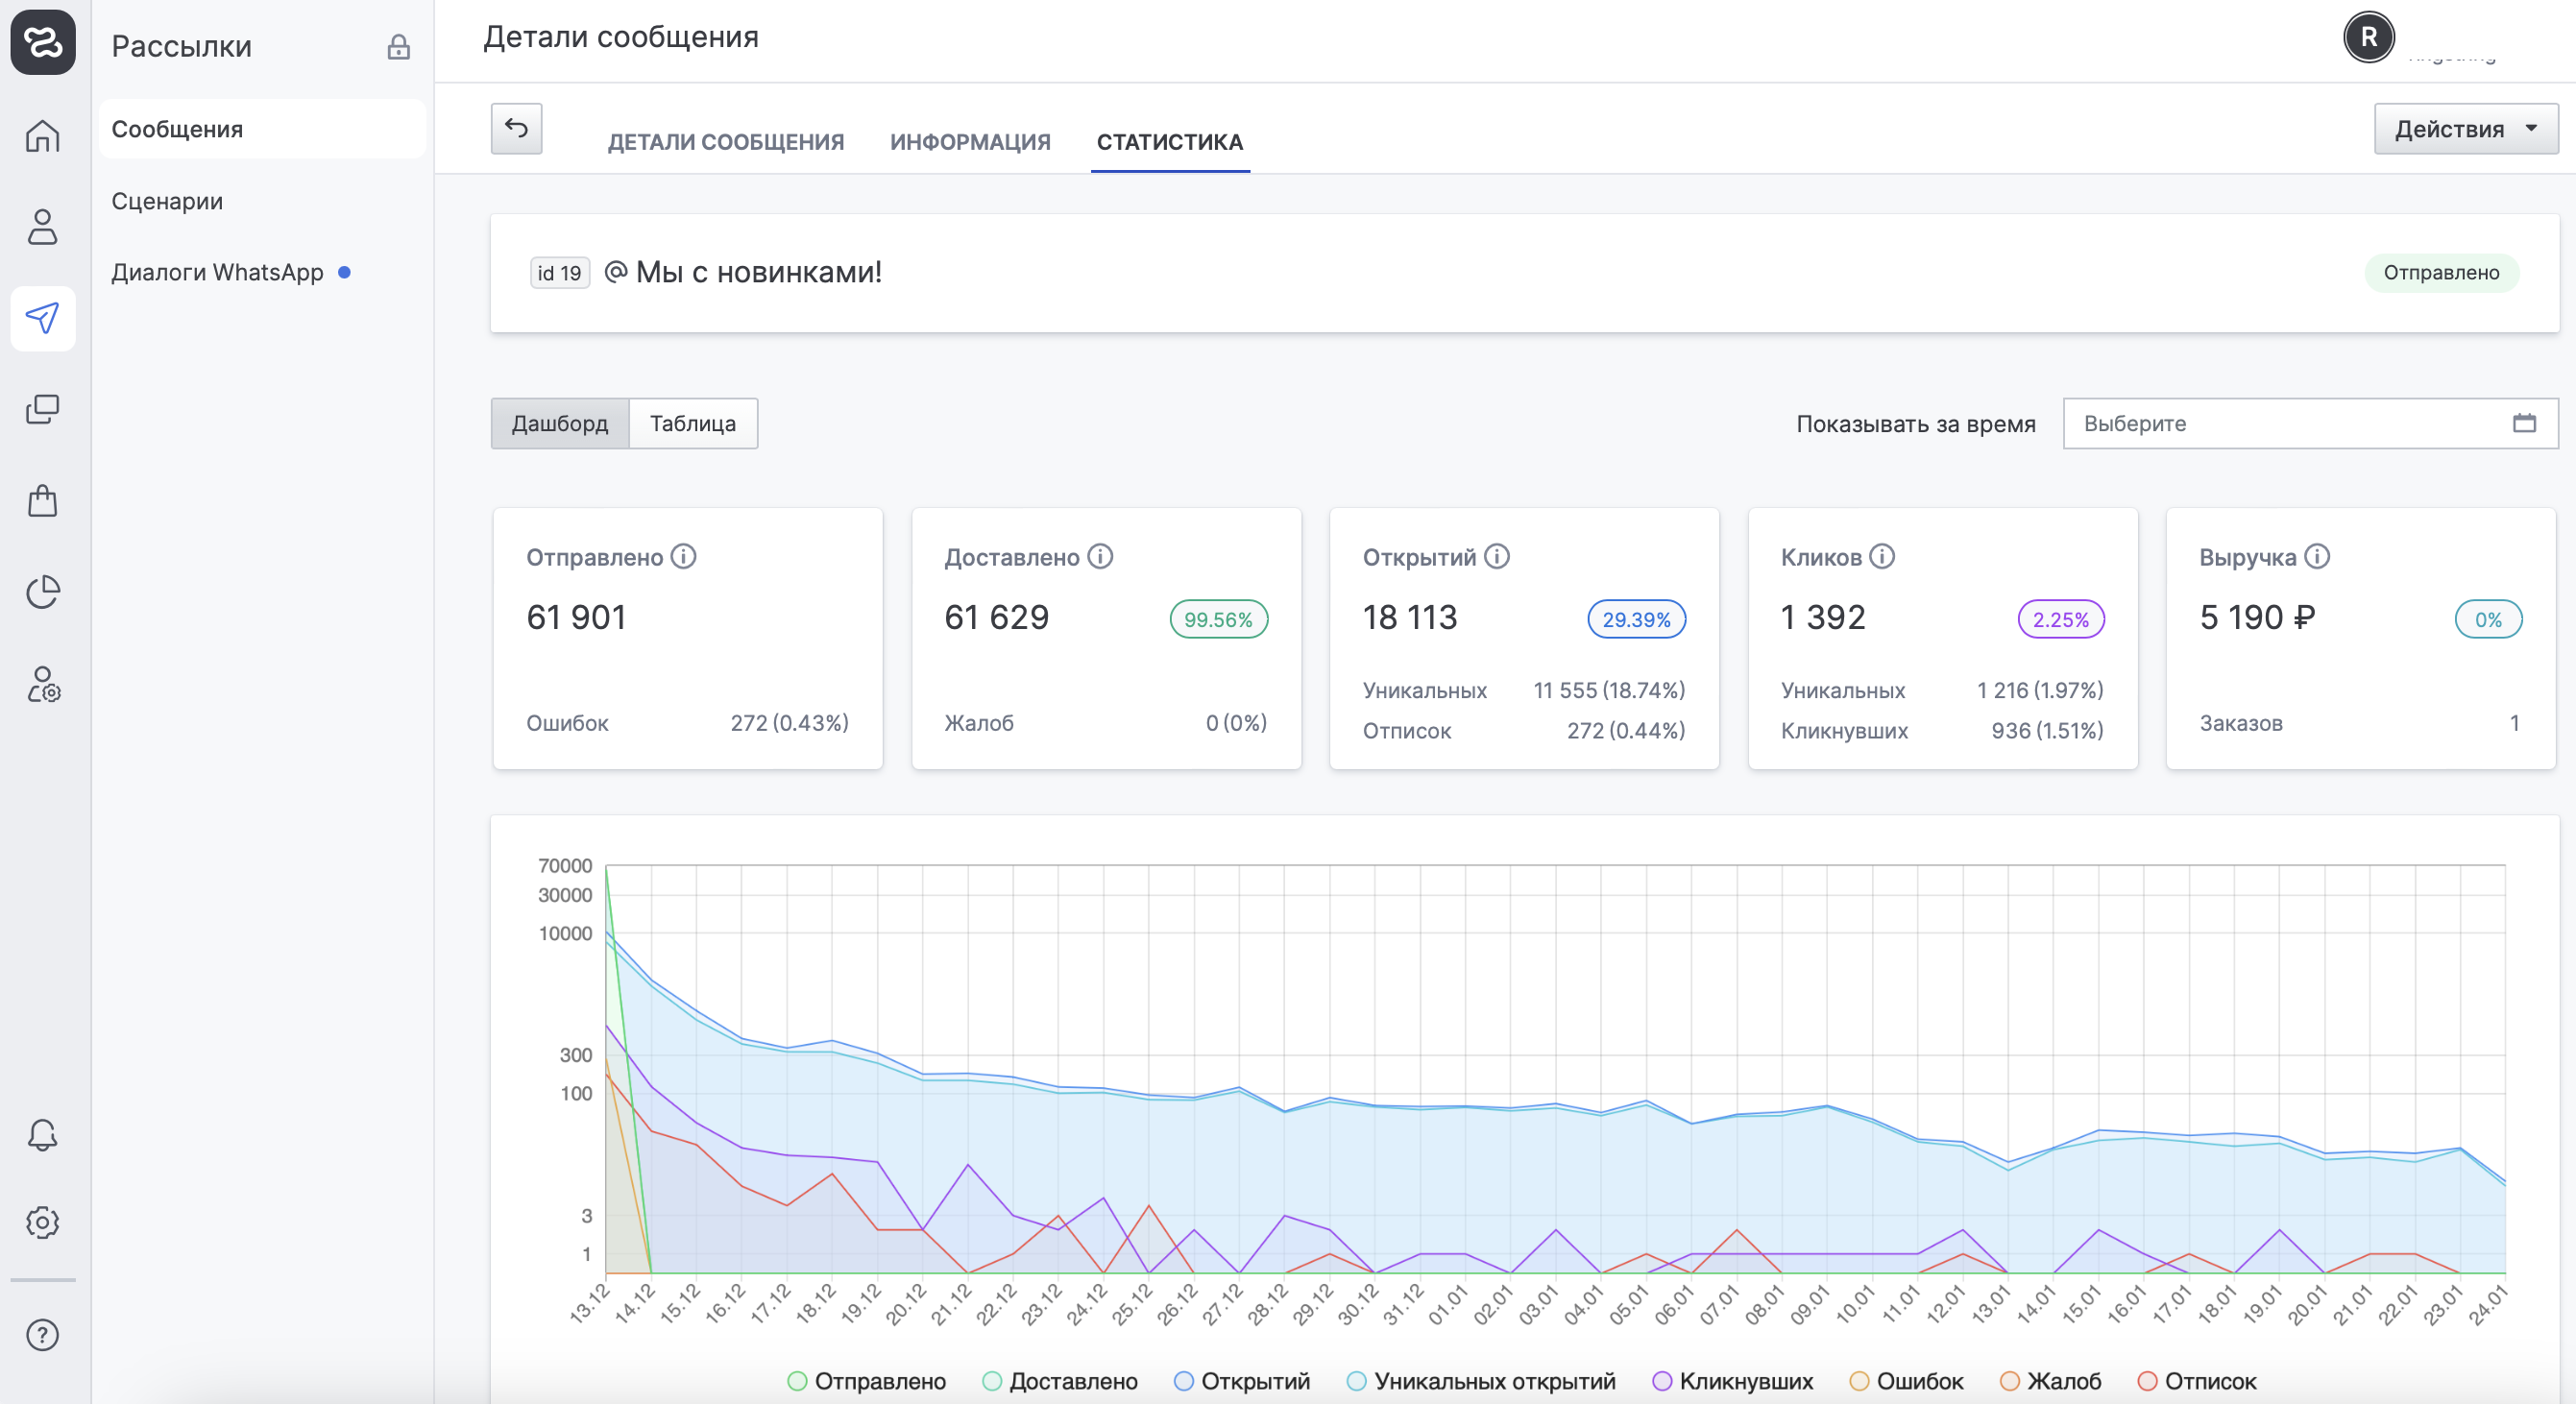2576x1404 pixels.
Task: Click the info icon next to Открытий
Action: pos(1497,556)
